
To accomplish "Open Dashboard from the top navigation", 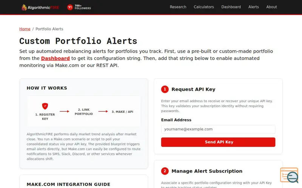I will 231,7.
